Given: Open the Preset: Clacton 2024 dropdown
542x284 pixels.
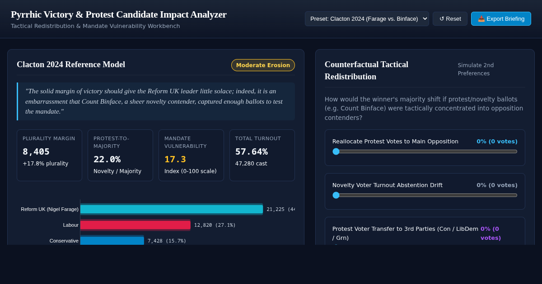Looking at the screenshot, I should (367, 19).
